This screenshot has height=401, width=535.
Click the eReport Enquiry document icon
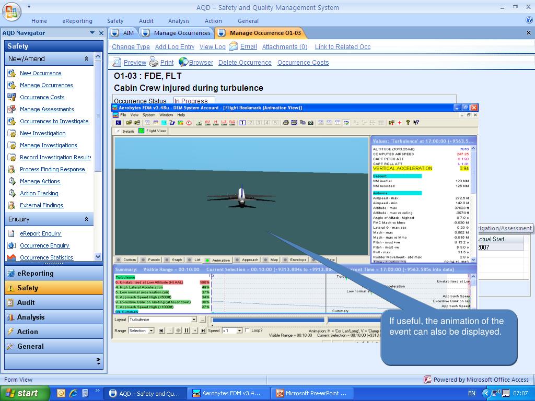point(11,233)
